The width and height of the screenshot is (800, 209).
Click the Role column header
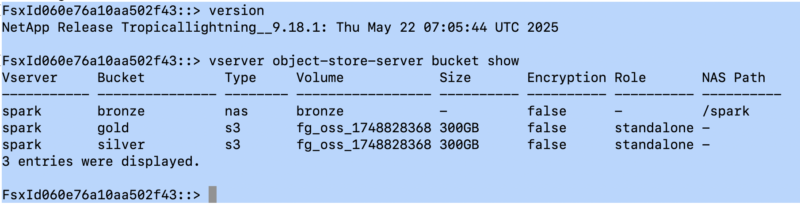630,78
